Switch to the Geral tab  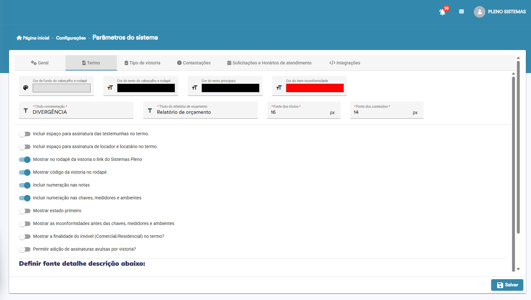40,63
